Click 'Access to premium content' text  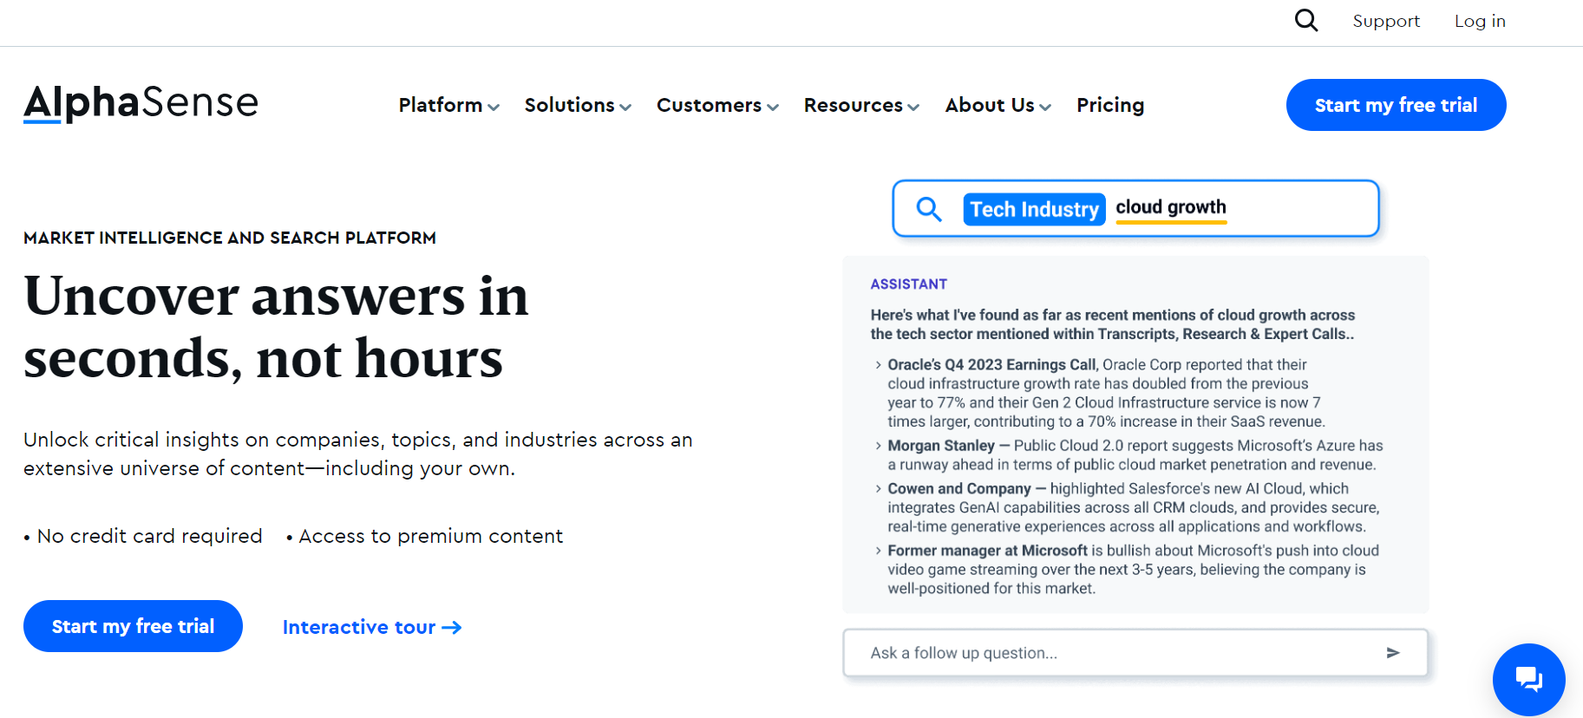coord(431,536)
